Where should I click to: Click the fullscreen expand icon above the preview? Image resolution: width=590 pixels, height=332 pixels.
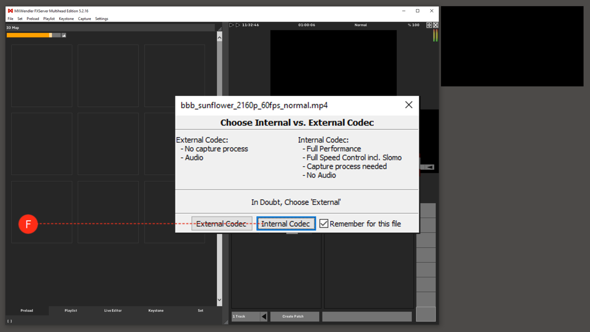click(436, 25)
